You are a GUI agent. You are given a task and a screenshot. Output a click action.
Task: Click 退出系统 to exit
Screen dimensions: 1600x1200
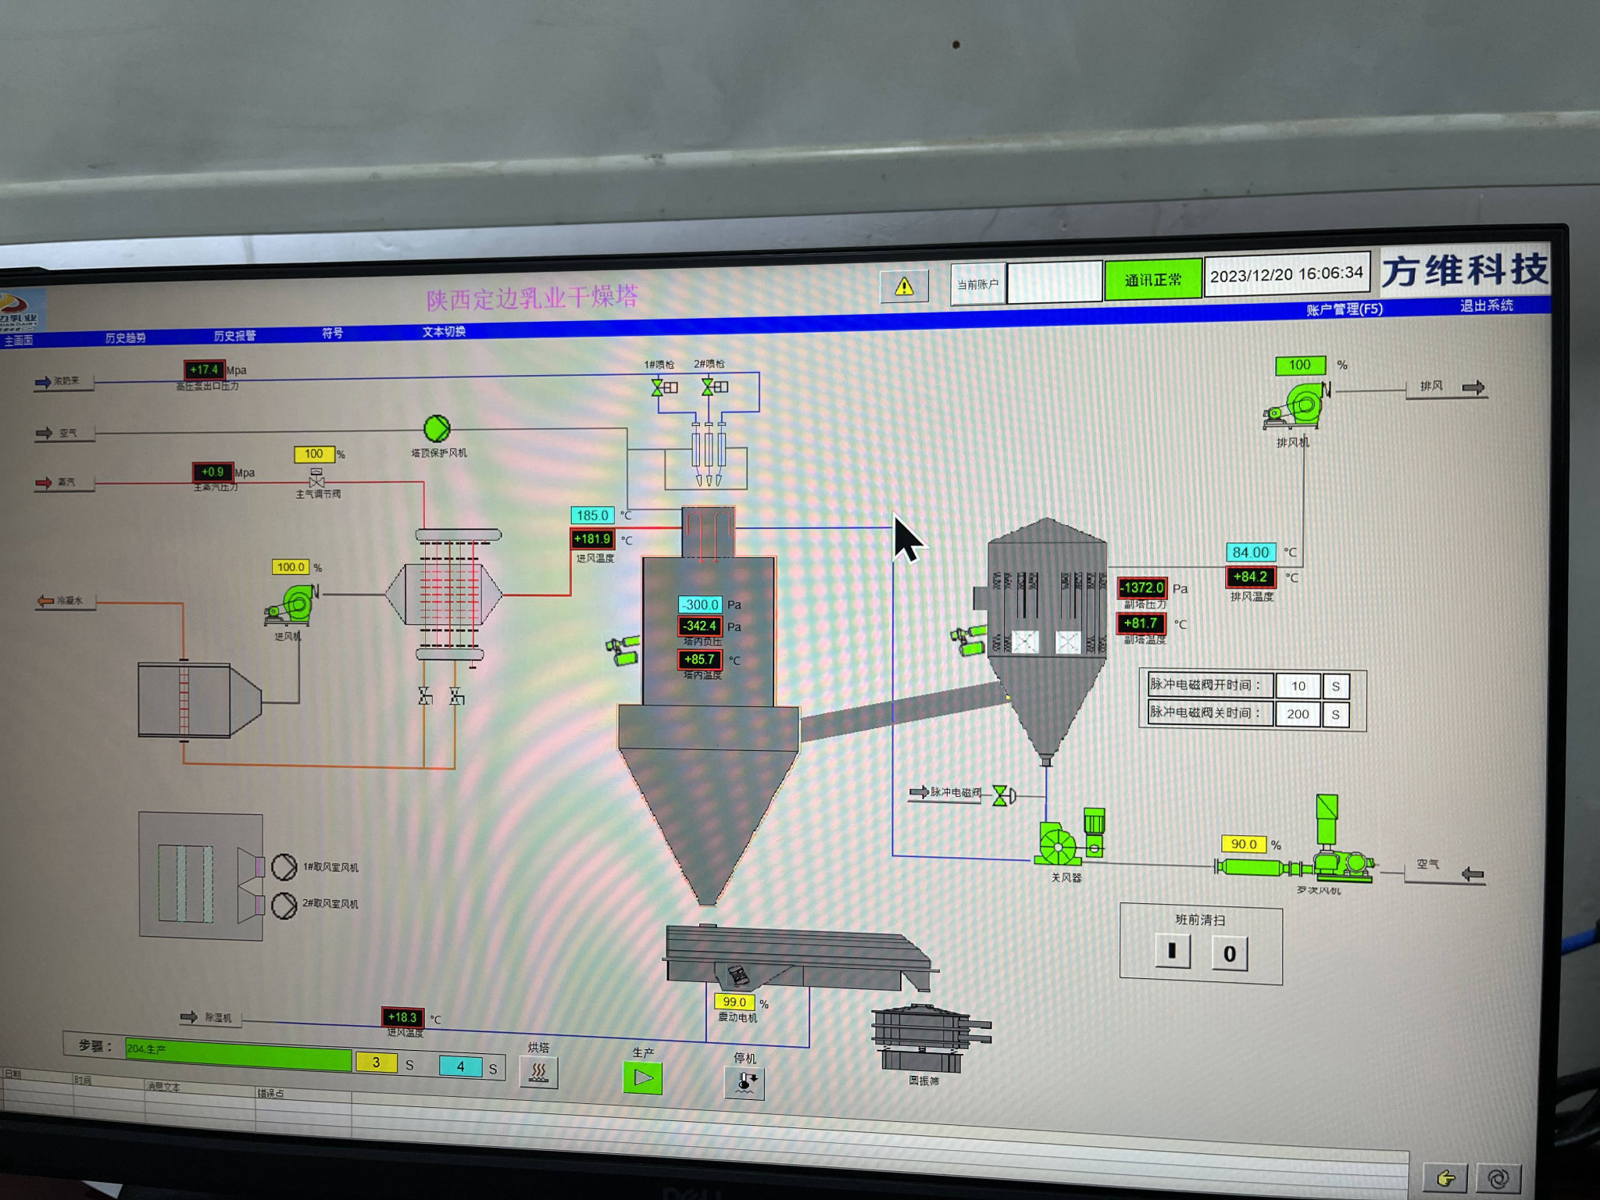coord(1486,305)
